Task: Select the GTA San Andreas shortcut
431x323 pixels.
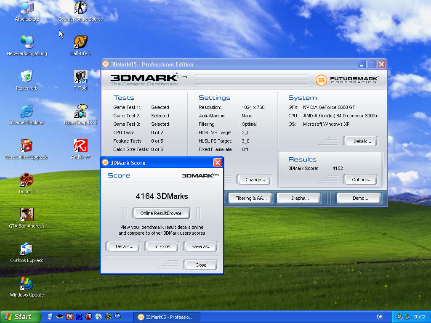Action: 27,218
